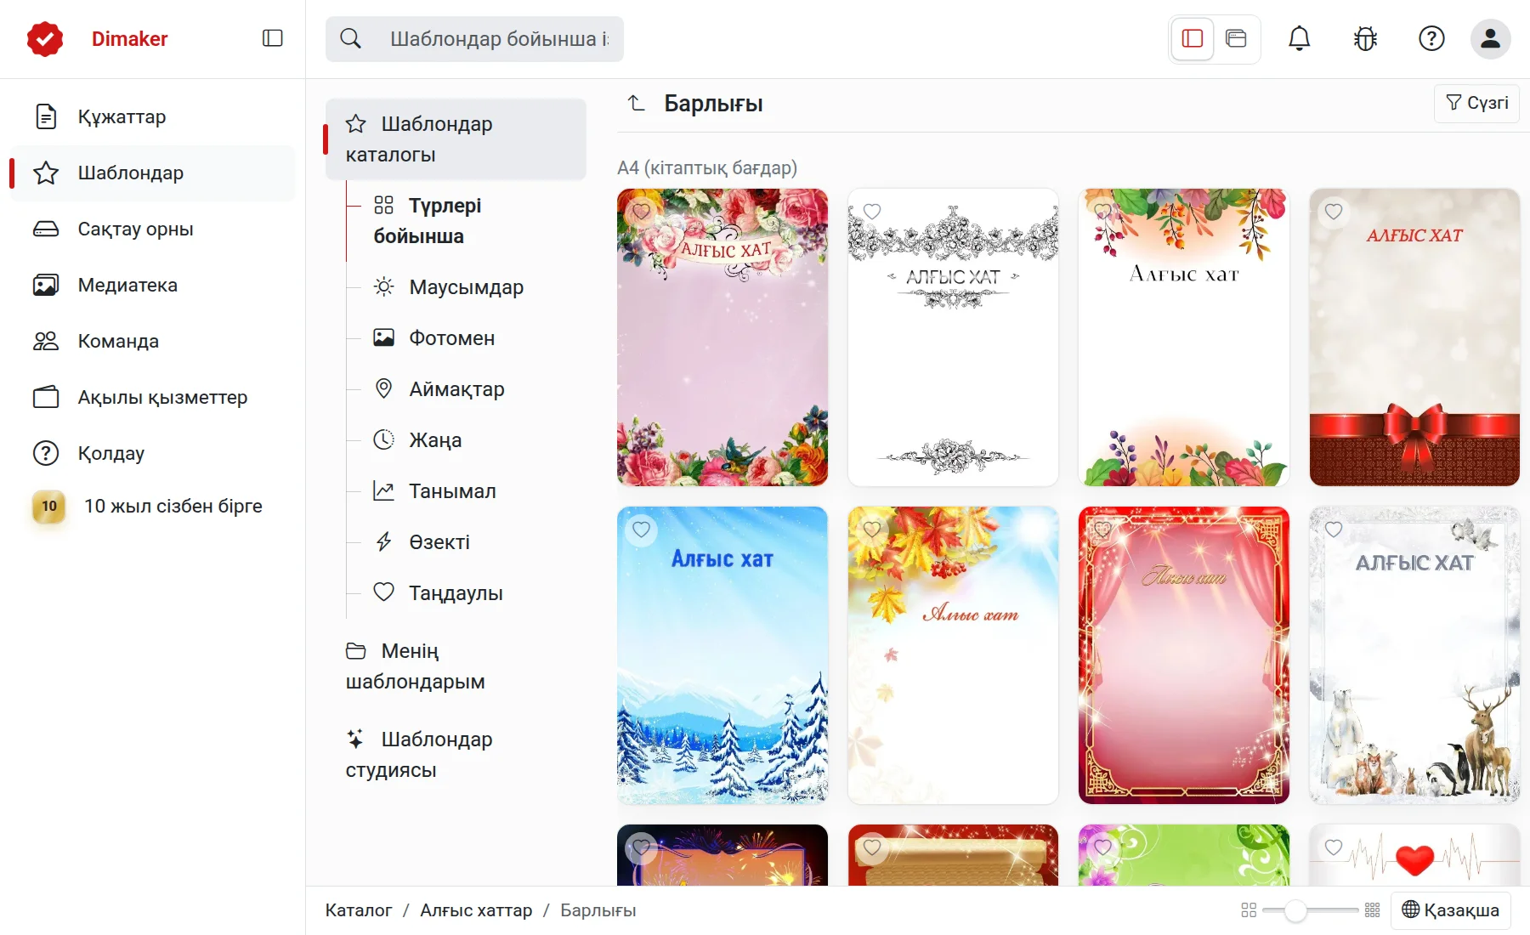The height and width of the screenshot is (935, 1530).
Task: Collapse the sidebar with the panel icon
Action: pyautogui.click(x=272, y=38)
